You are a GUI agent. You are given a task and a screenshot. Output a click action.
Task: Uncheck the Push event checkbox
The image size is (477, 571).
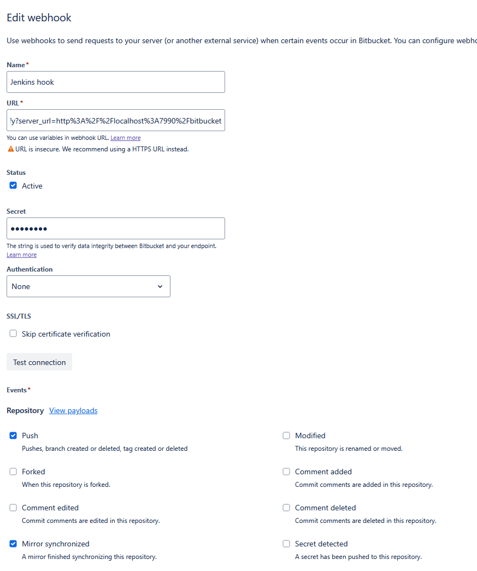pos(13,435)
